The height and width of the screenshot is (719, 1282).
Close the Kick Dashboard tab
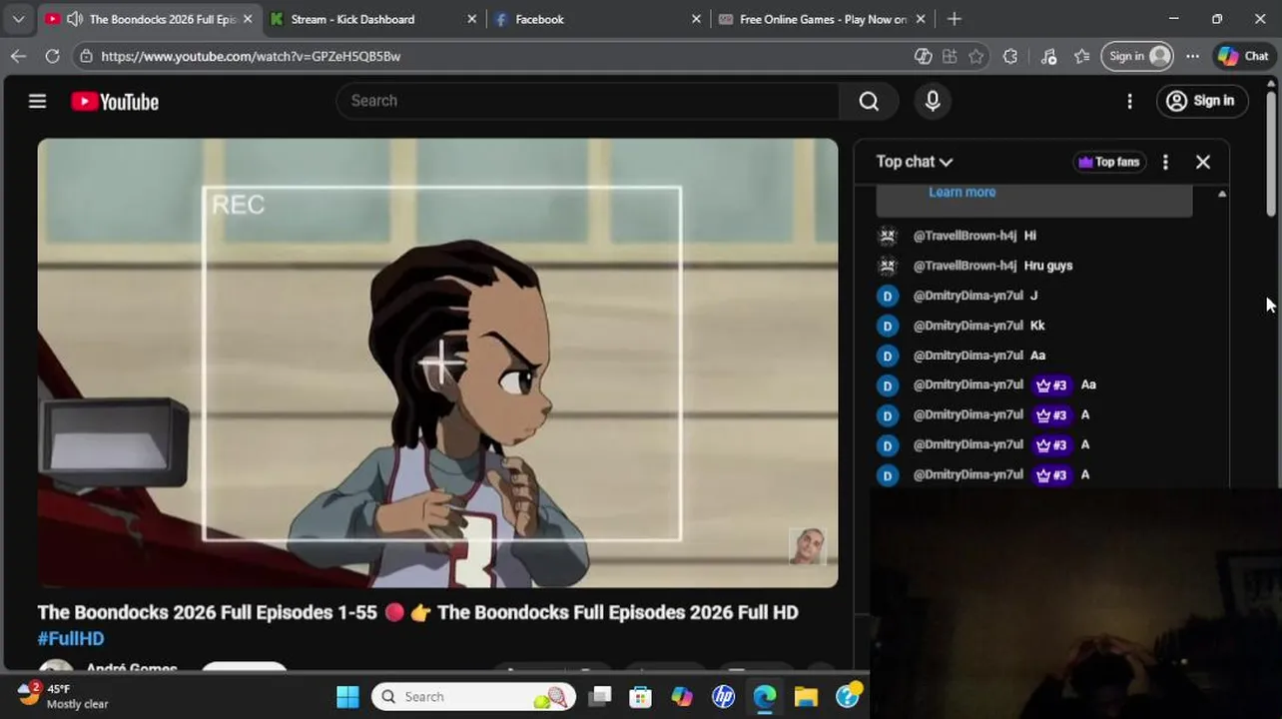(472, 19)
